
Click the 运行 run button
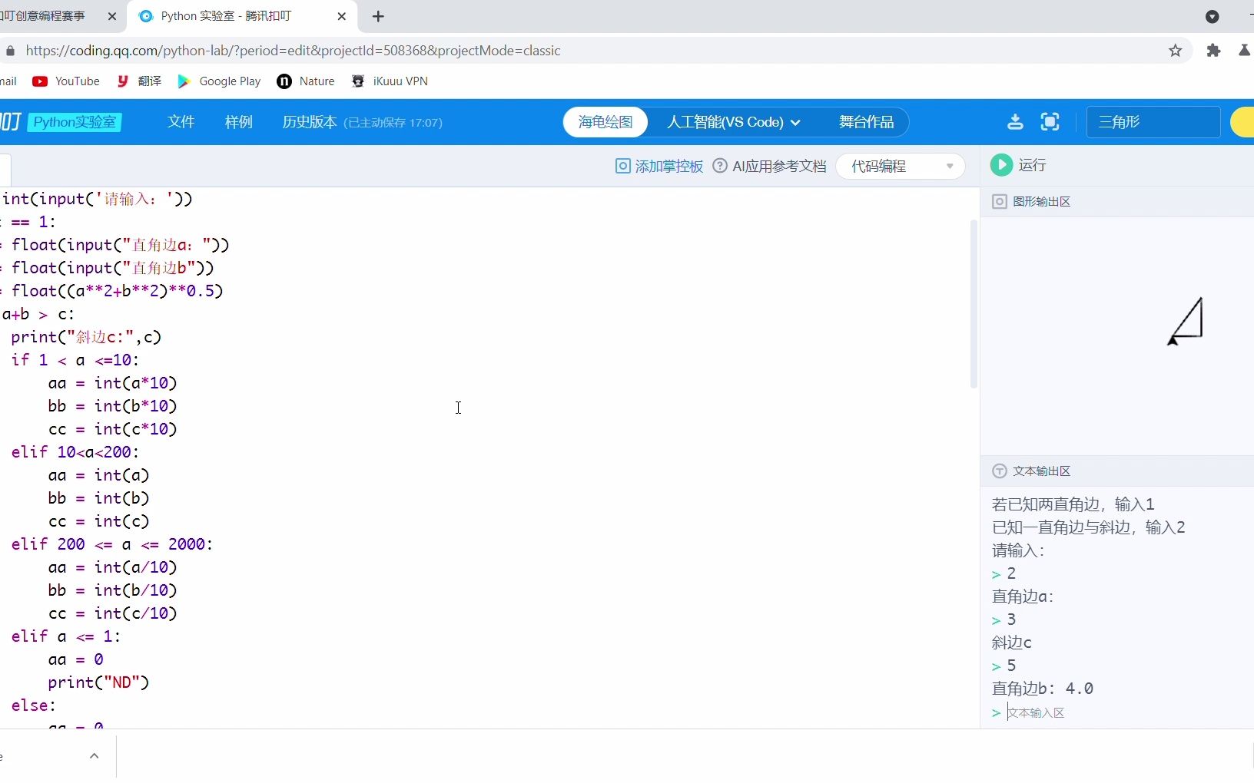(1030, 165)
